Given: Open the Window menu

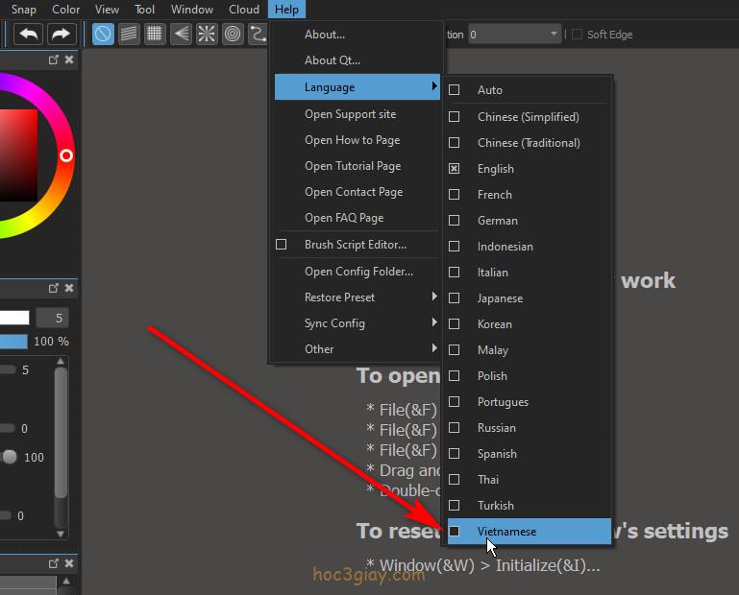Looking at the screenshot, I should tap(192, 10).
